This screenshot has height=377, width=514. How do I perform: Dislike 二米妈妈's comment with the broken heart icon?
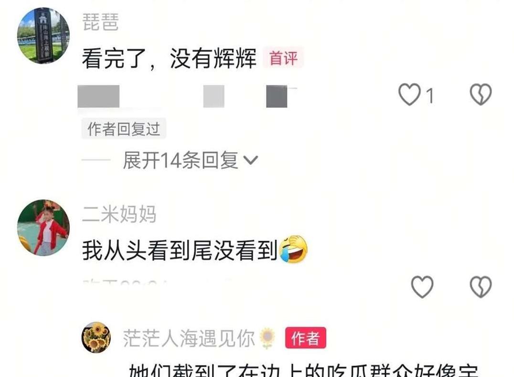coord(481,287)
